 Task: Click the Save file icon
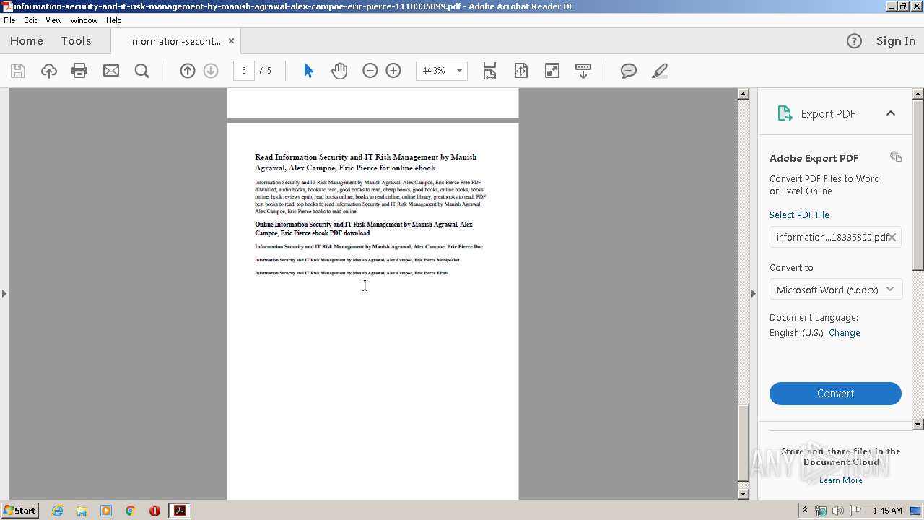18,71
